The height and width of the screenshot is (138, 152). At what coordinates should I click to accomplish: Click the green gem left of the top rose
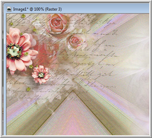(x=35, y=30)
